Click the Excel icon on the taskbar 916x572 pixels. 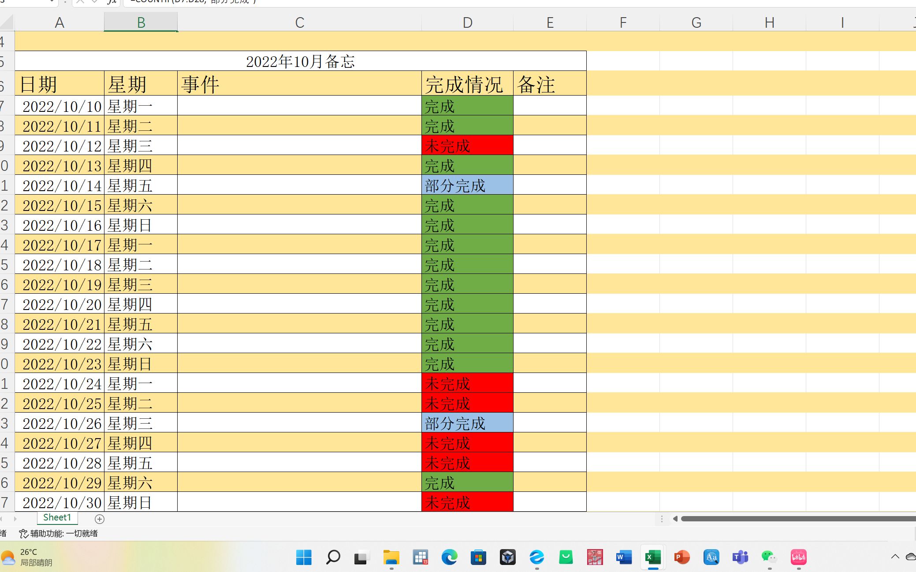click(653, 557)
